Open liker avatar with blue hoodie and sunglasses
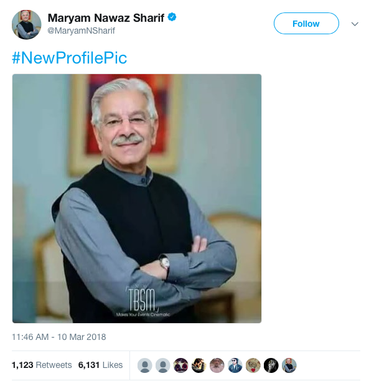 (x=235, y=365)
